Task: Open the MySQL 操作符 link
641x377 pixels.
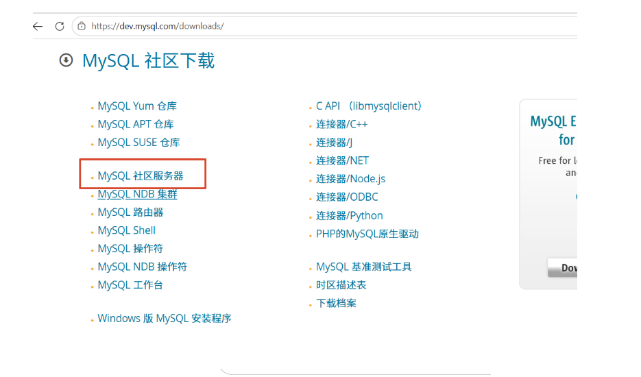Action: [130, 249]
